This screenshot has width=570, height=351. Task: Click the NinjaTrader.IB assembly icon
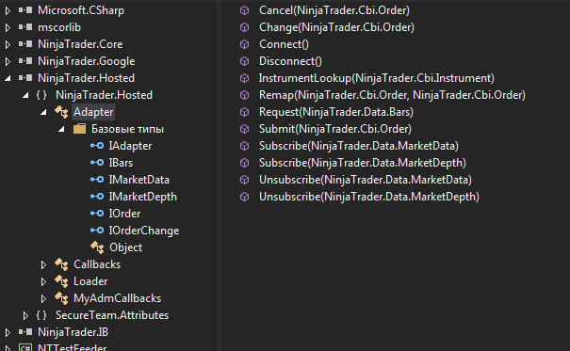(25, 332)
